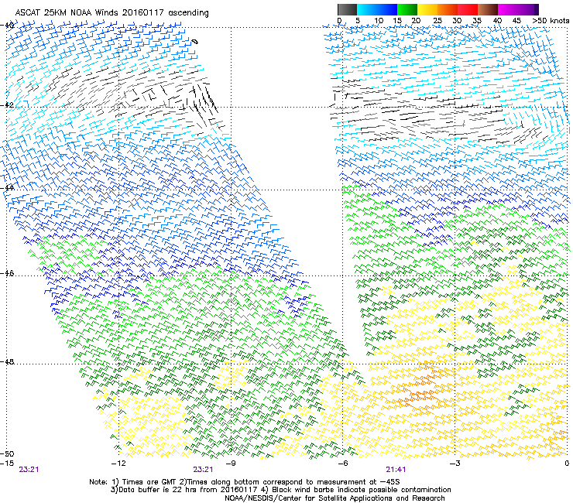Click the longitude label '-6'
This screenshot has width=573, height=503.
342,464
